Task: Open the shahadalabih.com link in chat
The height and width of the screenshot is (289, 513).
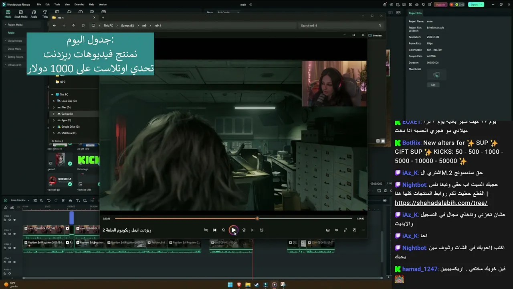Action: pos(441,203)
